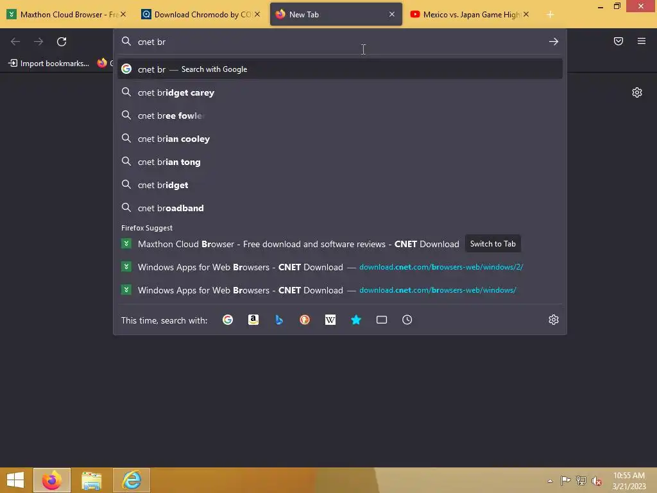Close the Mexico vs. Japan YouTube tab
The width and height of the screenshot is (657, 493).
pyautogui.click(x=526, y=14)
